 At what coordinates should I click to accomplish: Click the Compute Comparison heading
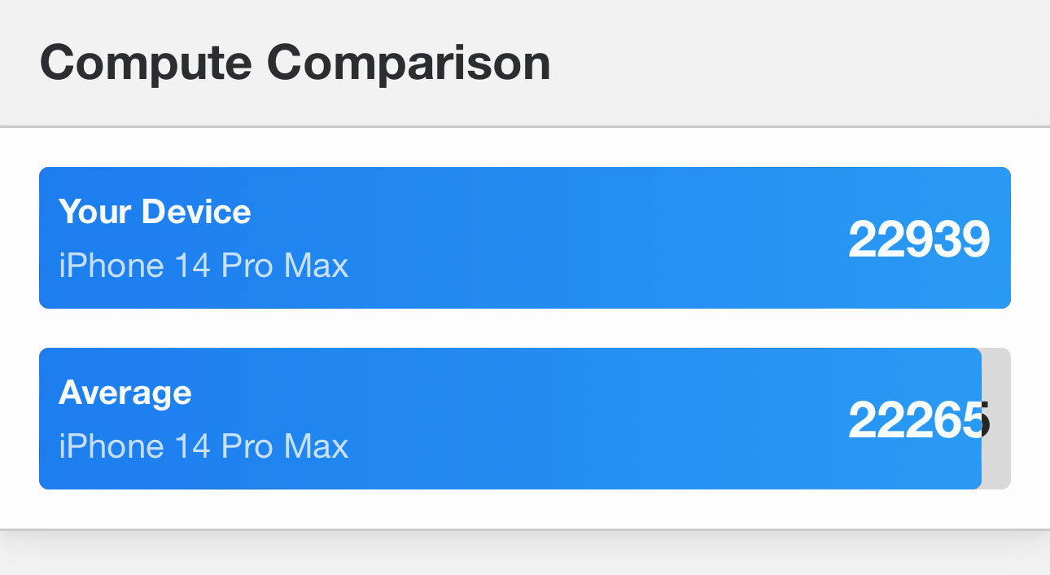295,64
